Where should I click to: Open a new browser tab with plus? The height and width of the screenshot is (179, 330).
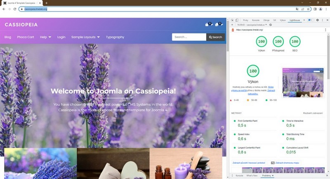tap(46, 3)
